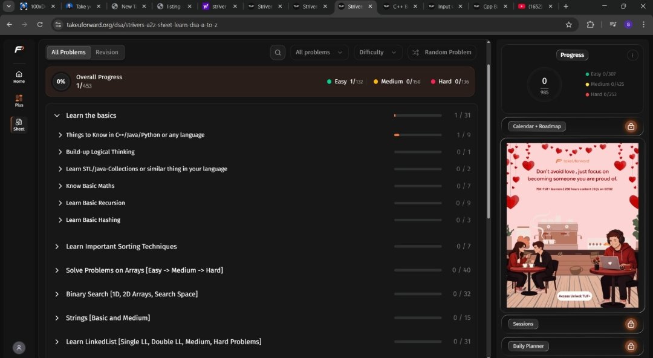Open the browser extensions puzzle icon
Screen dimensions: 653x358
pos(590,25)
